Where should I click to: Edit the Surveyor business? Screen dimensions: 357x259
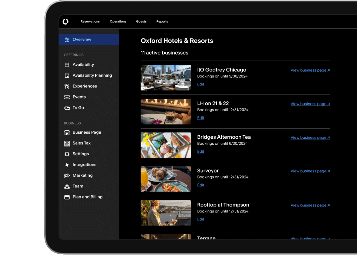pyautogui.click(x=200, y=185)
